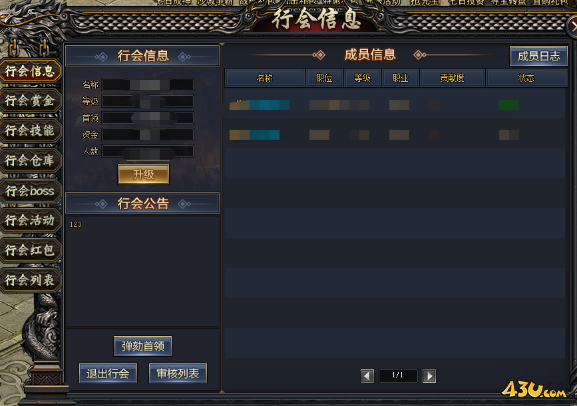Click the 升级 upgrade button

pos(144,174)
